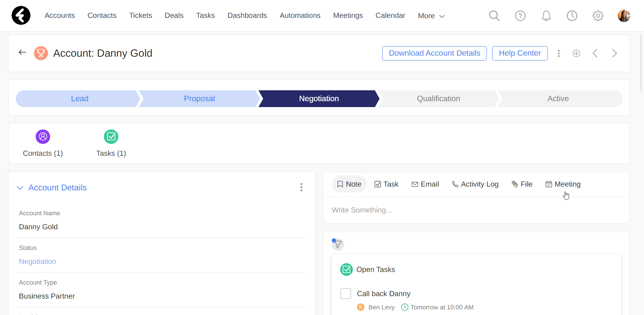Open the Contacts (1) related icon

point(43,136)
